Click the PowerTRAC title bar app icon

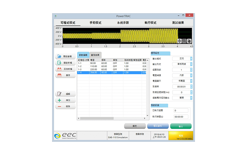[x=56, y=16]
